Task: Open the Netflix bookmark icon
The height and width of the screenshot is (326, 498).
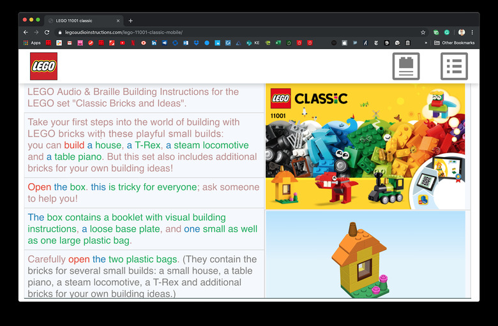Action: point(133,43)
